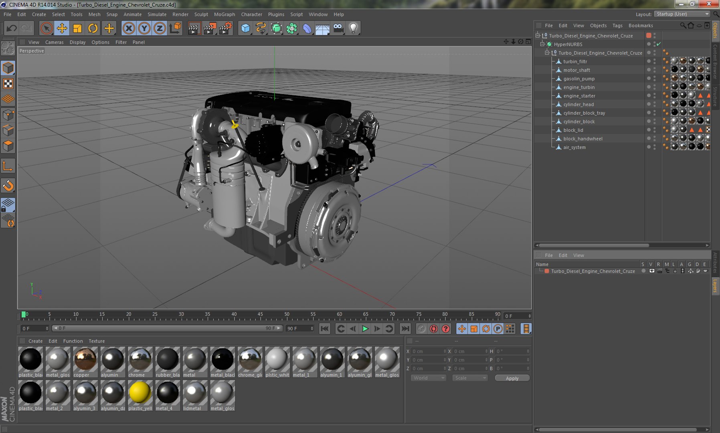Open the Object Manager search icon

pyautogui.click(x=683, y=25)
